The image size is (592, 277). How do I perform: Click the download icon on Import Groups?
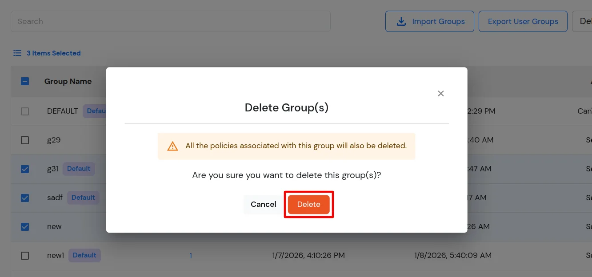pos(401,21)
